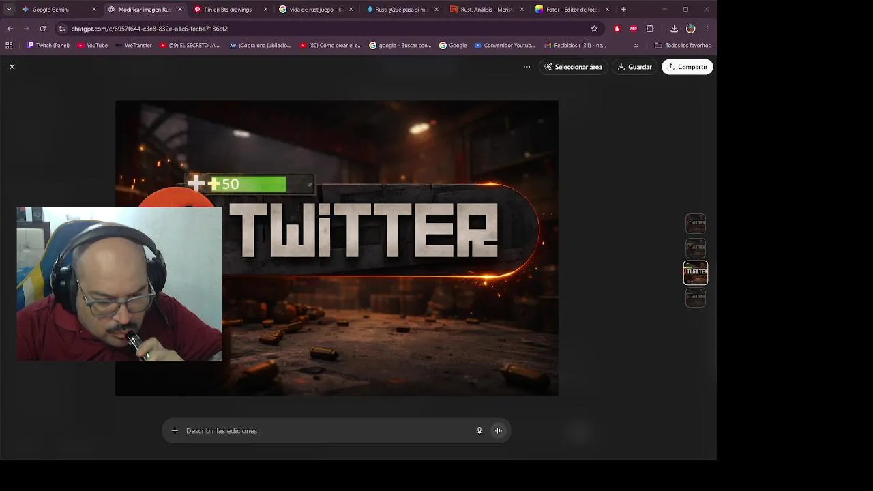The width and height of the screenshot is (873, 491).
Task: Go back to previous page
Action: pyautogui.click(x=10, y=29)
